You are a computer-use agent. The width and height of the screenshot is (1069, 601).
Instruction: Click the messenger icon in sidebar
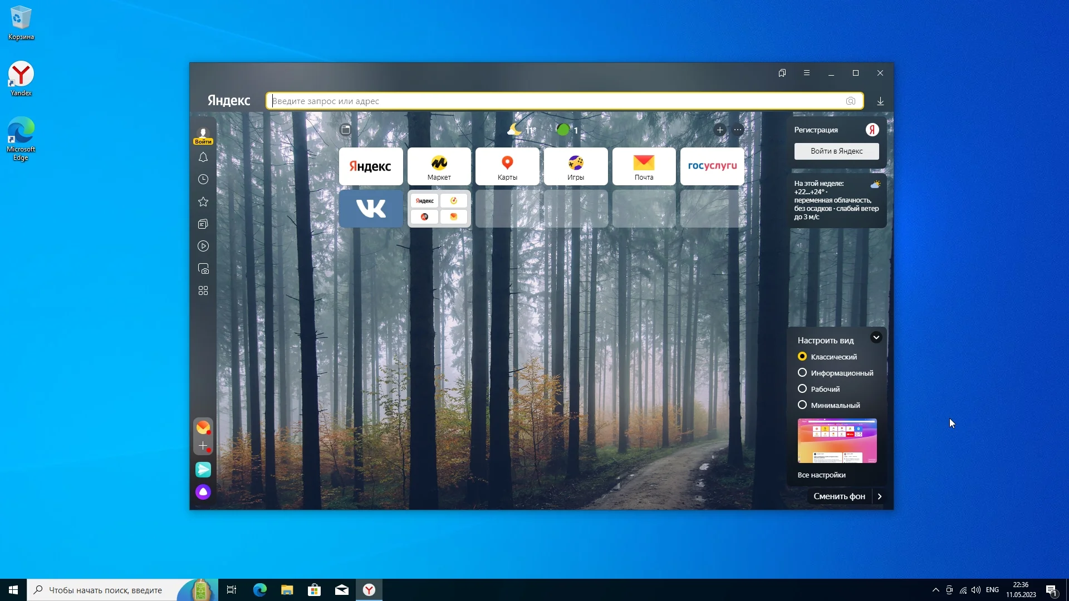pyautogui.click(x=203, y=470)
